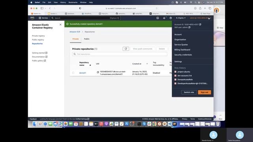Copy the demo01 repository URI

click(98, 72)
